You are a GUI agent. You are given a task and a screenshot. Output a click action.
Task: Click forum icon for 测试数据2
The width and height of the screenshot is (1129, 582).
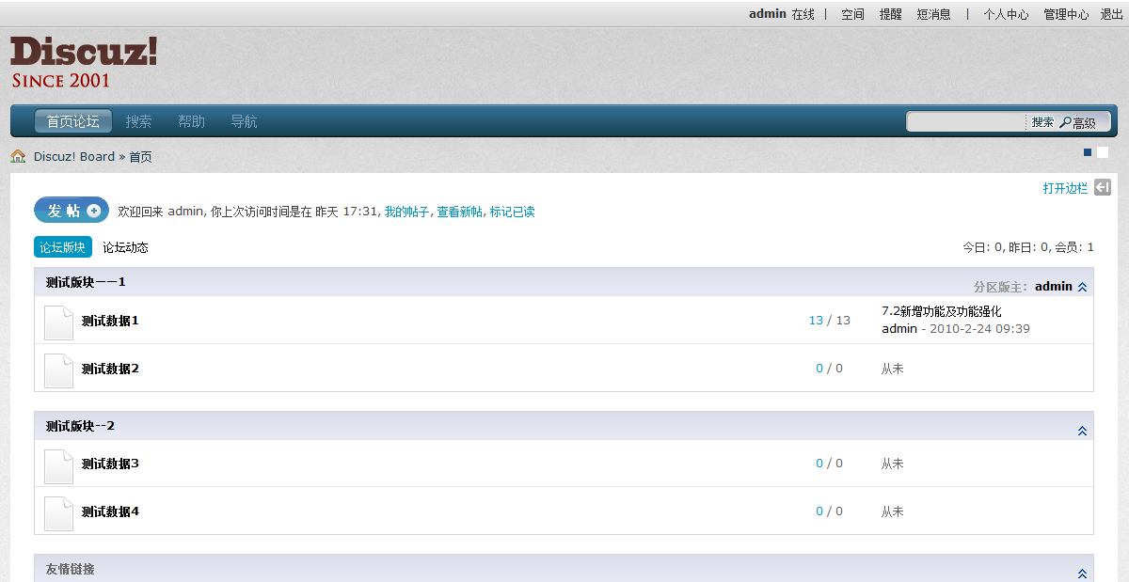(x=58, y=370)
